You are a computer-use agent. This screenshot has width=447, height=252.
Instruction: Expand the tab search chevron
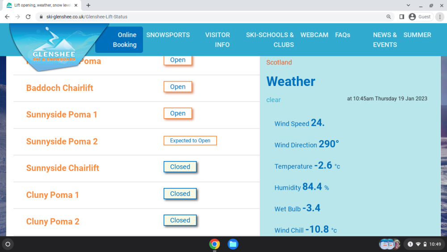pyautogui.click(x=408, y=5)
